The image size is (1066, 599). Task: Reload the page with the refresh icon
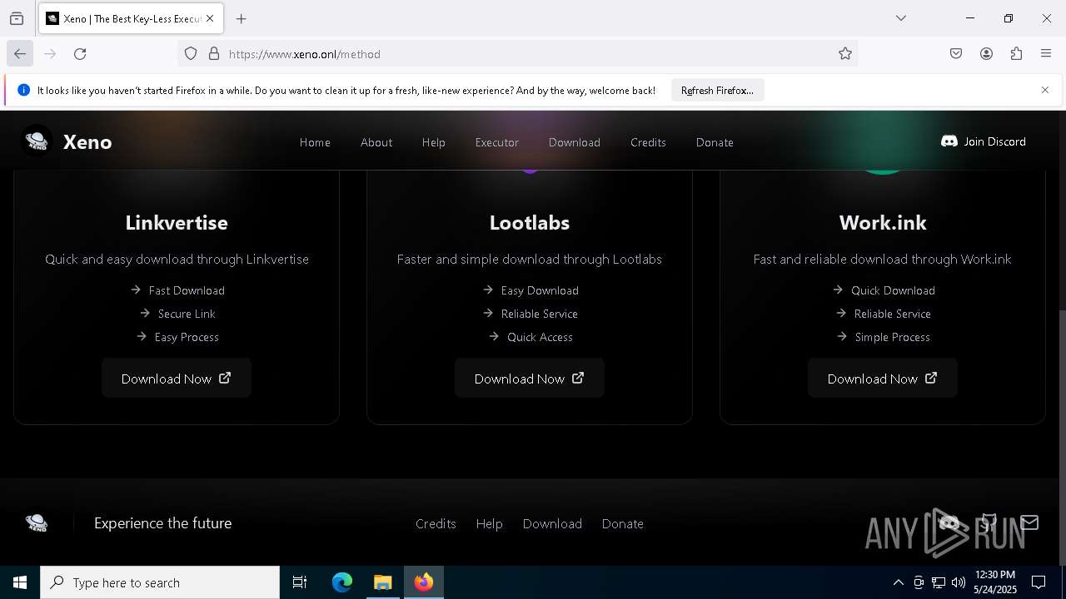[80, 54]
